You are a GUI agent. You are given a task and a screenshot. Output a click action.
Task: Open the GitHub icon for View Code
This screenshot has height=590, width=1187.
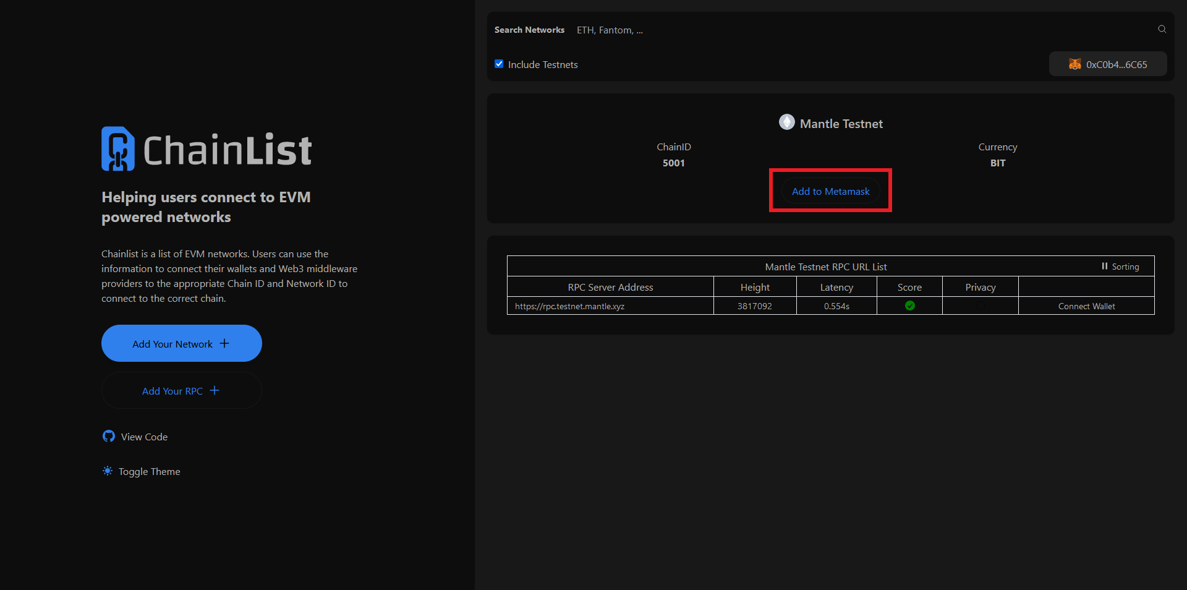[x=109, y=436]
